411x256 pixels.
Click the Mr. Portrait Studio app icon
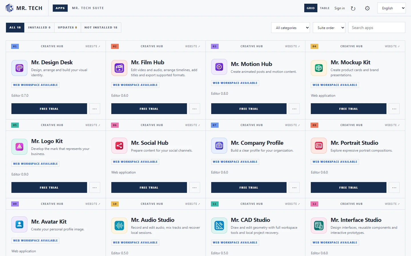coord(319,146)
